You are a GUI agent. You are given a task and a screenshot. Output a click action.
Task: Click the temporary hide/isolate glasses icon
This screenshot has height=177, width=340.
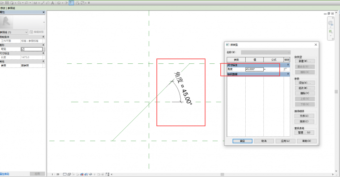pos(90,174)
